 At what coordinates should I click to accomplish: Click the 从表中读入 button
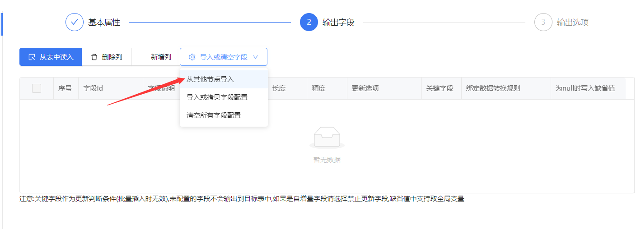pos(51,57)
